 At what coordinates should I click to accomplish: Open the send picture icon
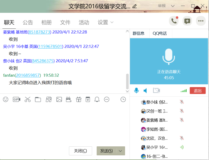coord(59,100)
